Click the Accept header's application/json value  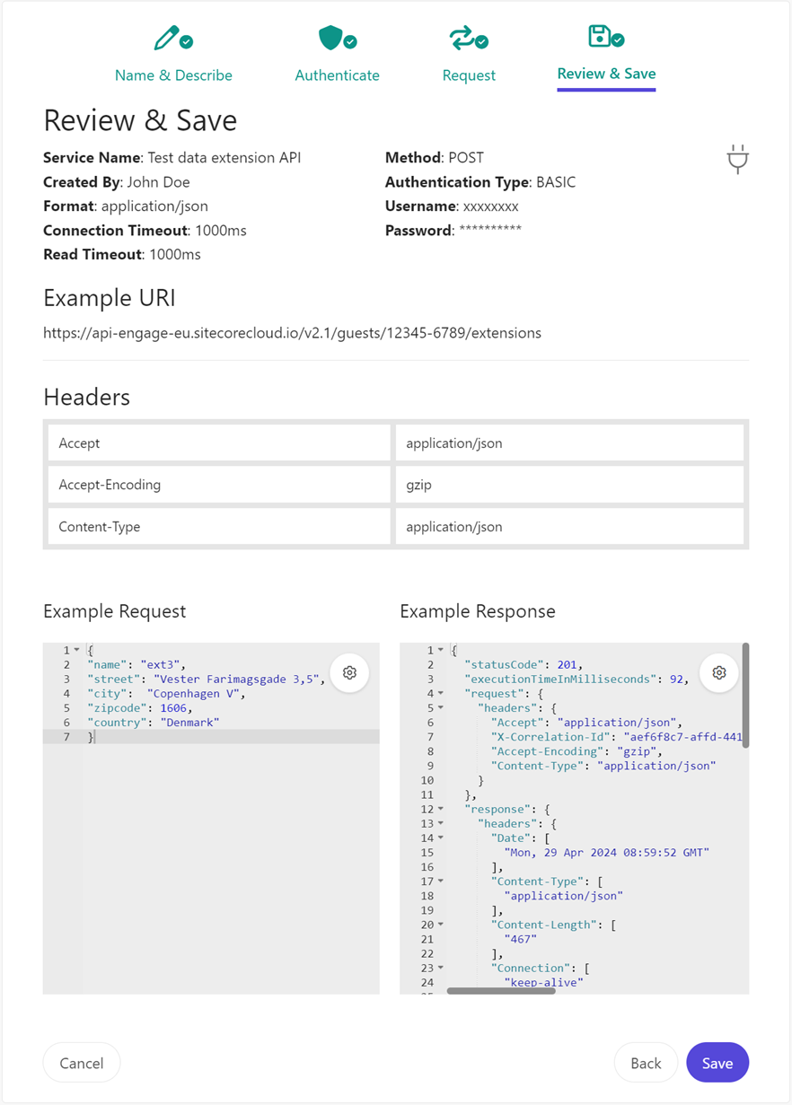(x=569, y=443)
